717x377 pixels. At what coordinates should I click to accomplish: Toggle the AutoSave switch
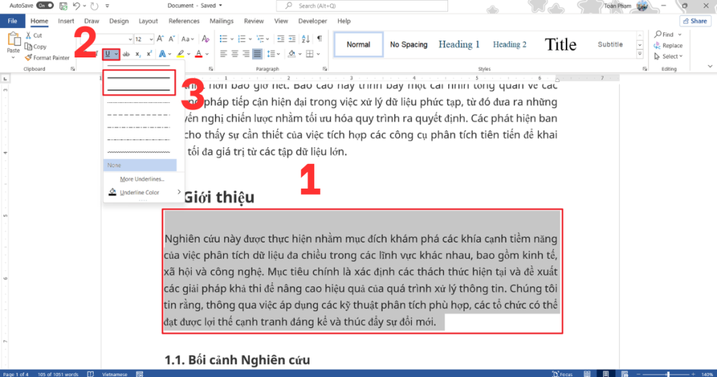[45, 6]
